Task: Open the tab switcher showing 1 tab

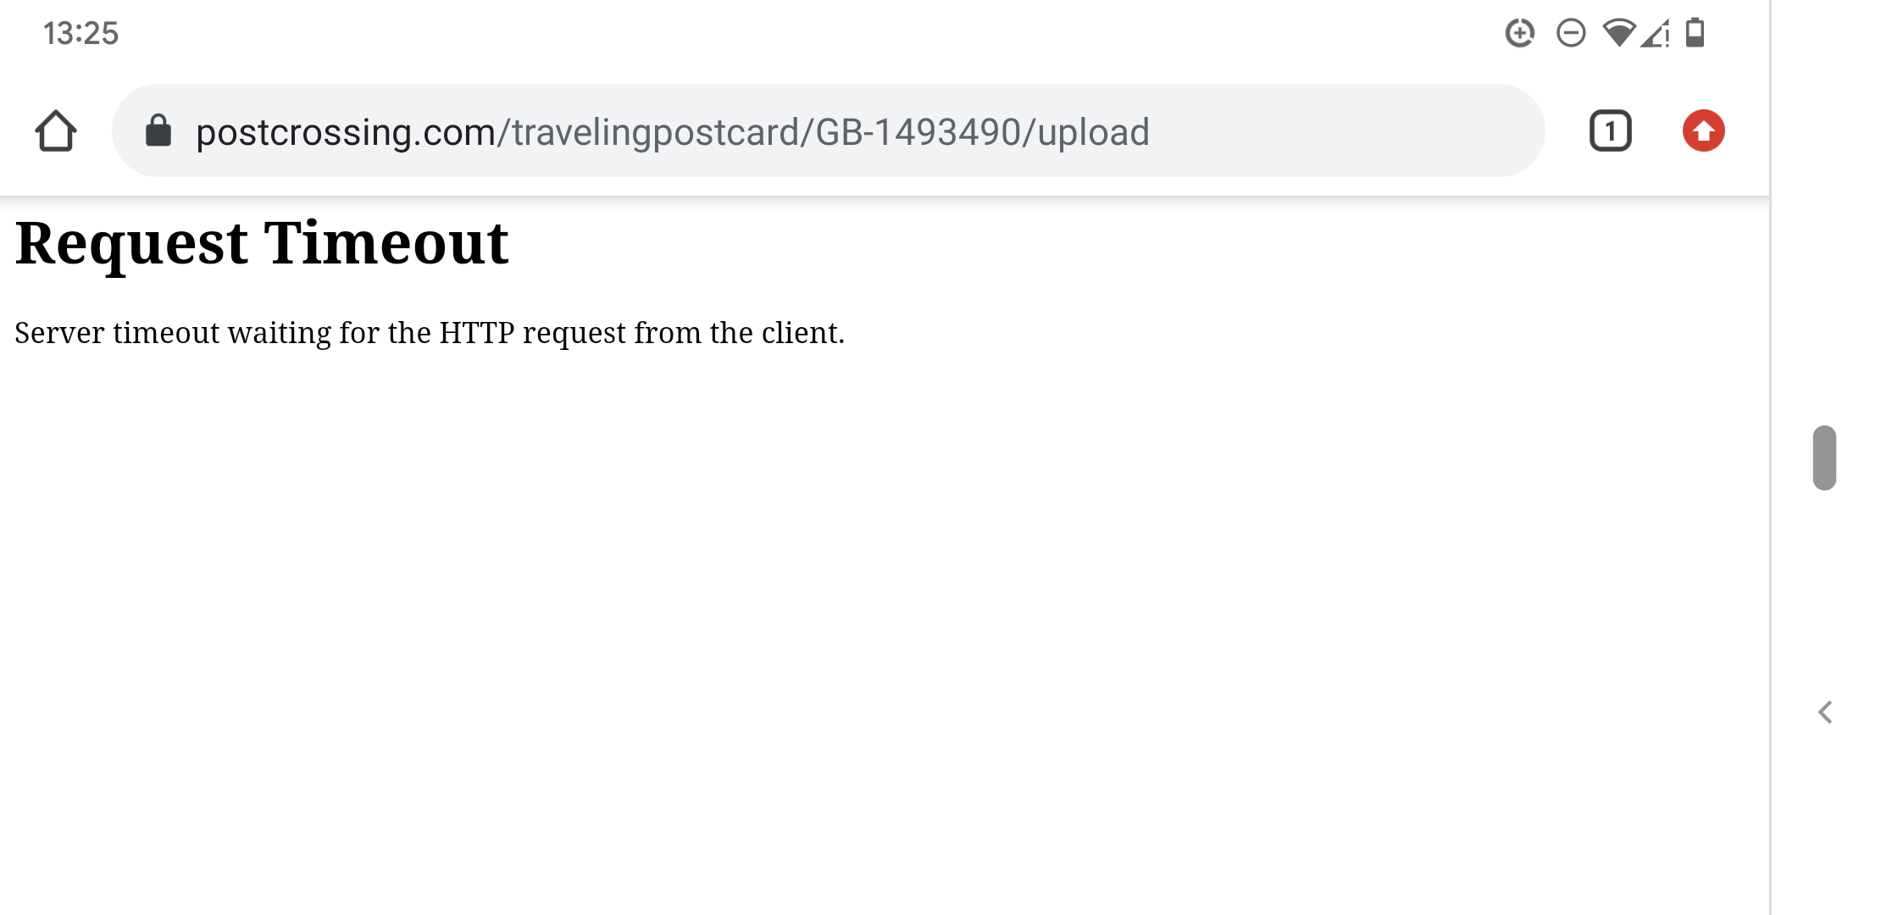Action: click(1610, 131)
